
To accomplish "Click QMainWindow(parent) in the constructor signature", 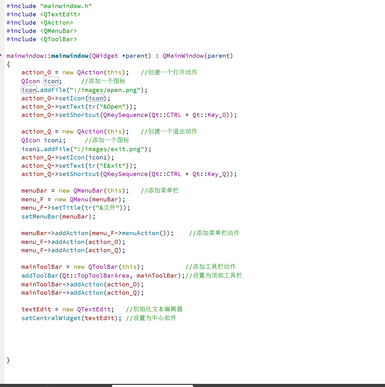I will 198,56.
